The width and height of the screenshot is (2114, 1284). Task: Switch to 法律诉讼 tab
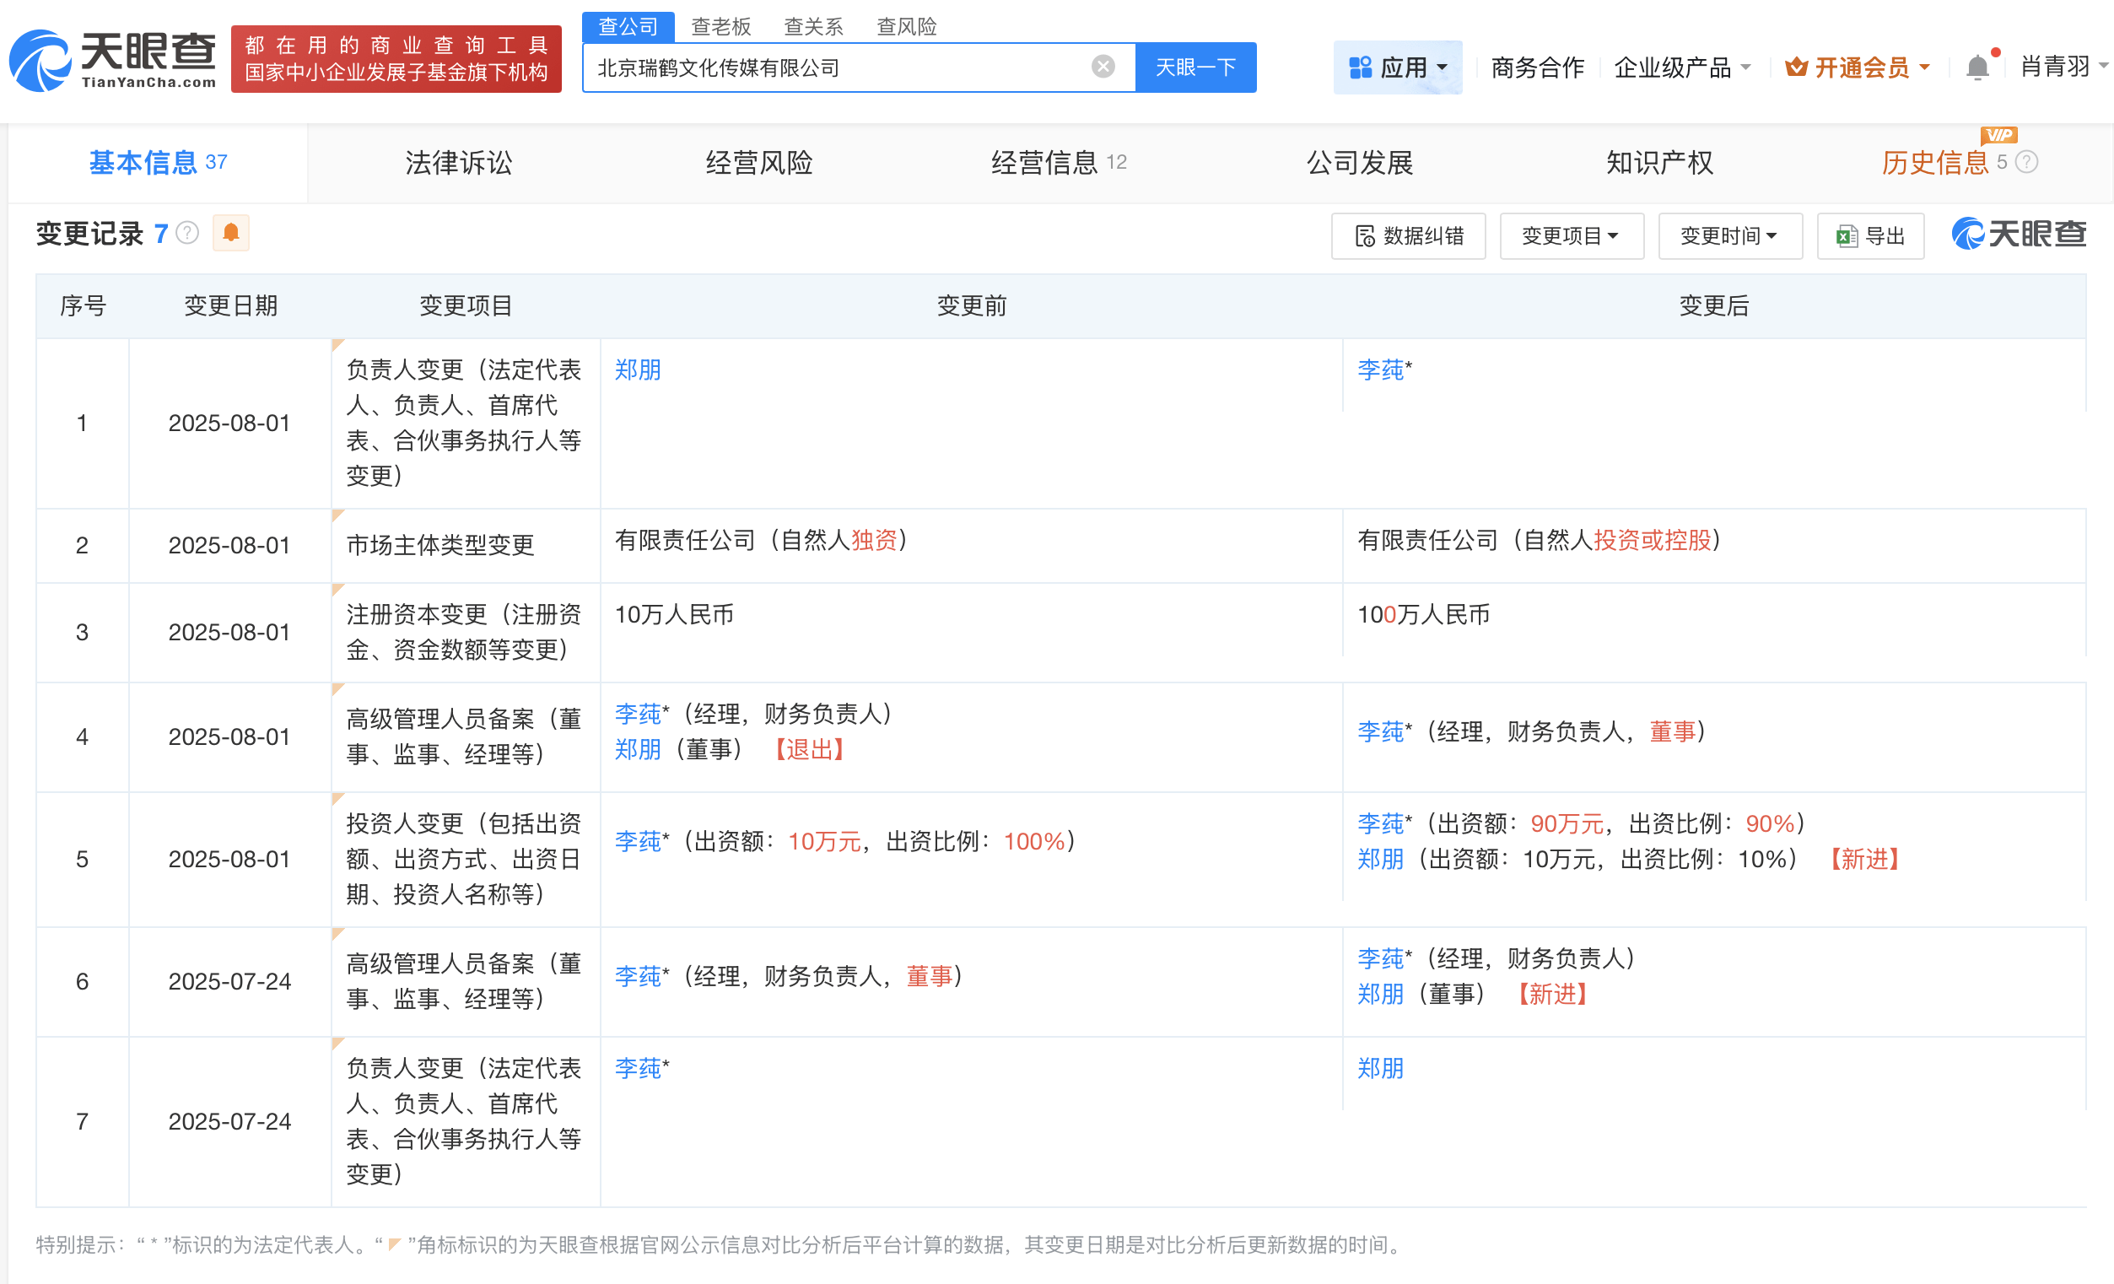pyautogui.click(x=458, y=162)
